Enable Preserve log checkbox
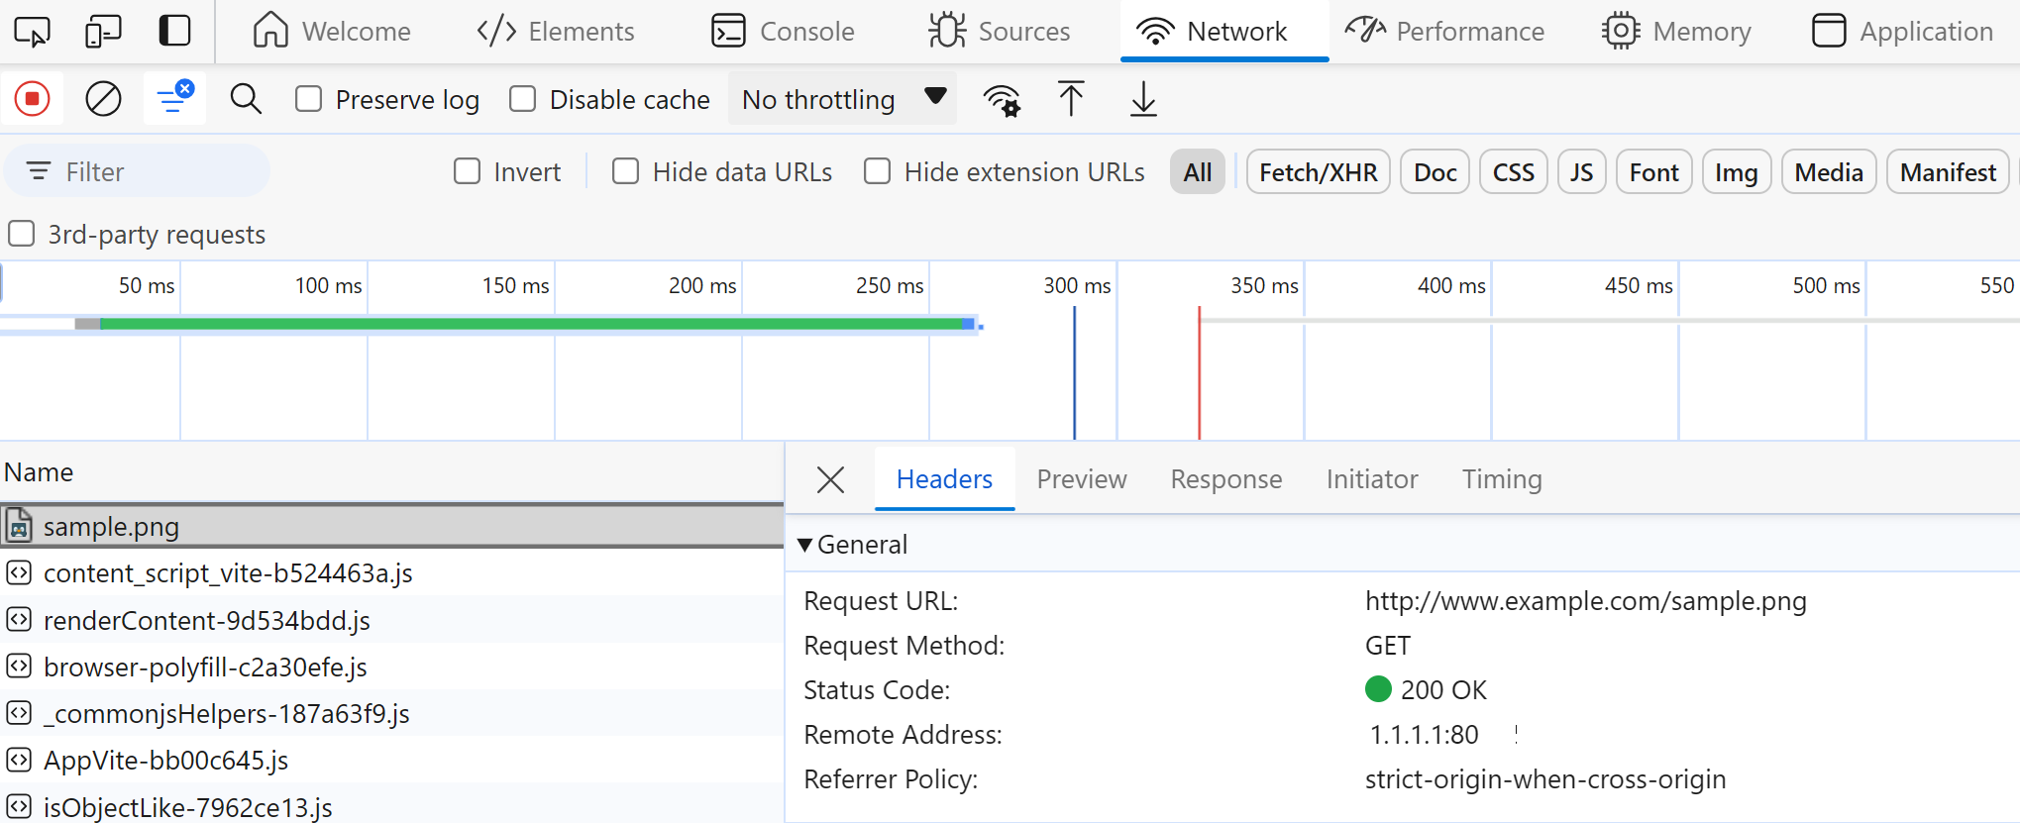Viewport: 2020px width, 823px height. [x=309, y=99]
